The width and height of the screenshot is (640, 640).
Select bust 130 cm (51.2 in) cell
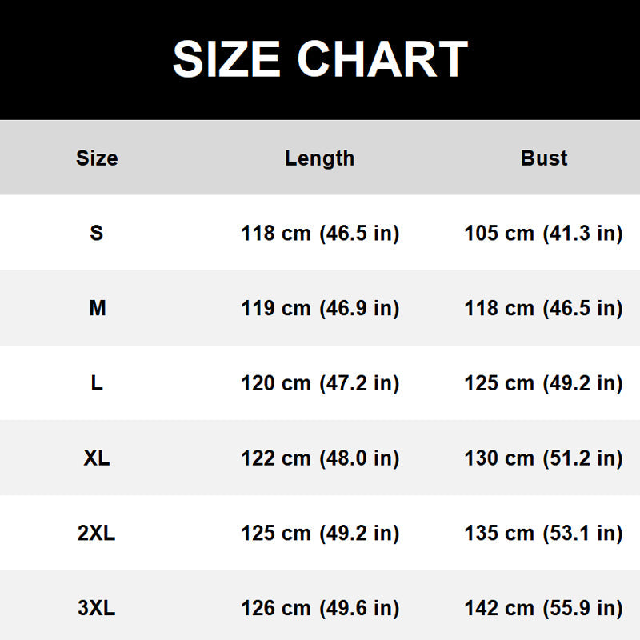click(544, 458)
